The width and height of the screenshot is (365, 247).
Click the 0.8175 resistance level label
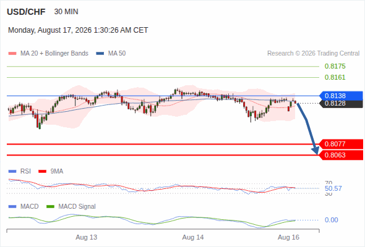click(x=335, y=66)
